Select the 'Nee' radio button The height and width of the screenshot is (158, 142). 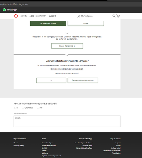(38, 108)
